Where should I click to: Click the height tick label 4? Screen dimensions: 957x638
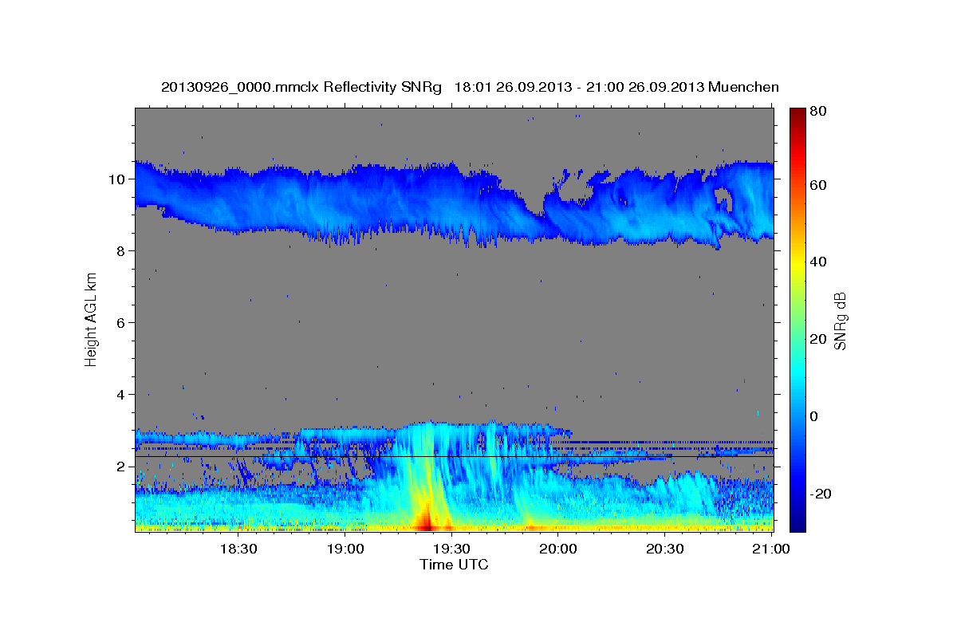coord(120,395)
